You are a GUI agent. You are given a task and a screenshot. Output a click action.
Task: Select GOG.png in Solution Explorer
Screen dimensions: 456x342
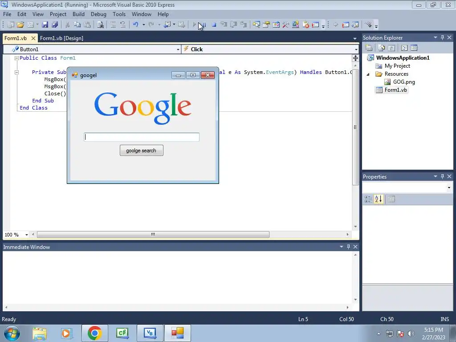[404, 82]
